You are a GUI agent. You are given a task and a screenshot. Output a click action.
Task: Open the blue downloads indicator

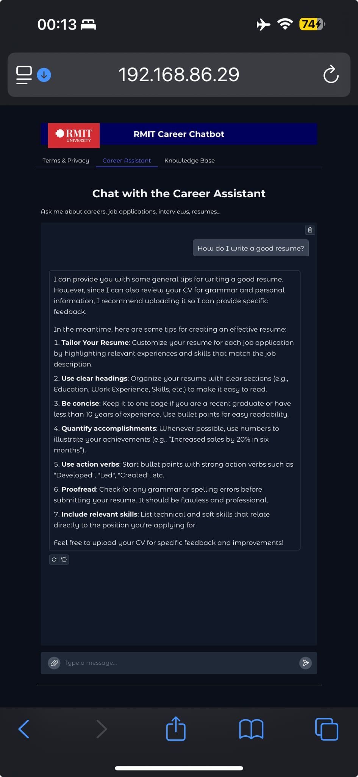coord(44,75)
